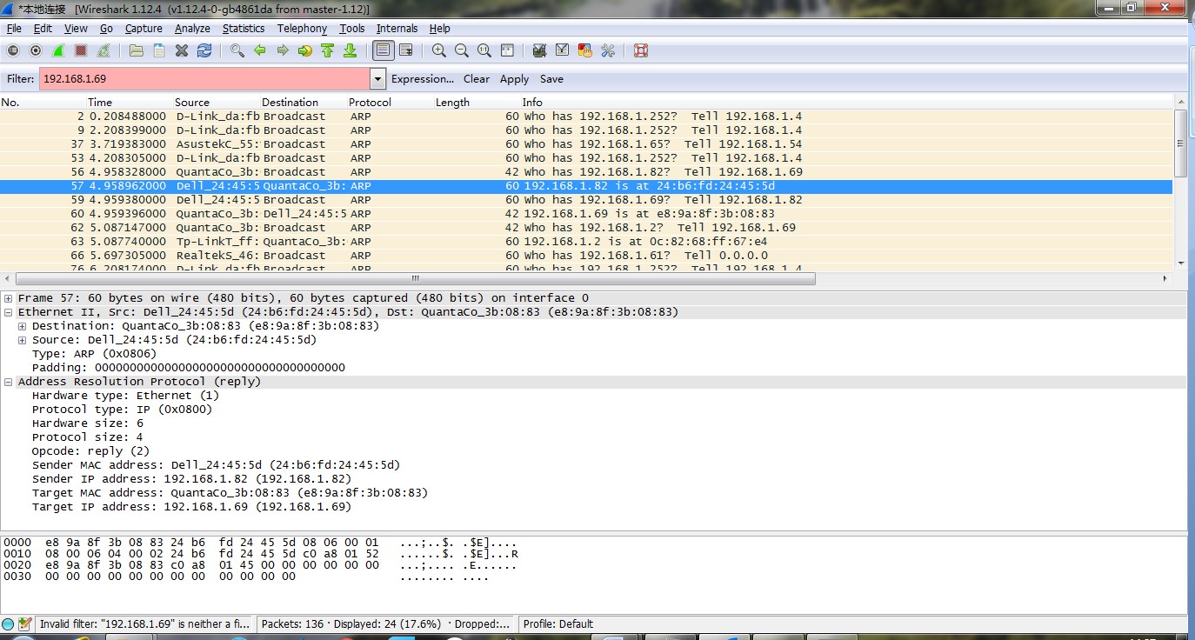This screenshot has height=640, width=1195.
Task: Click 'Invalid filter' status bar message
Action: click(x=144, y=623)
